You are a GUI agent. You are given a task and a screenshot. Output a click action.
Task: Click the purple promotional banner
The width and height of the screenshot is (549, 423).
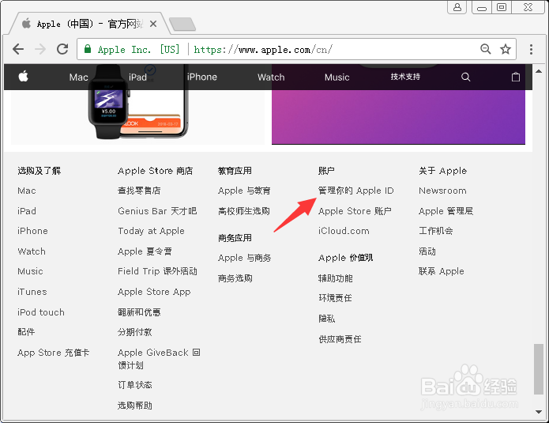398,116
